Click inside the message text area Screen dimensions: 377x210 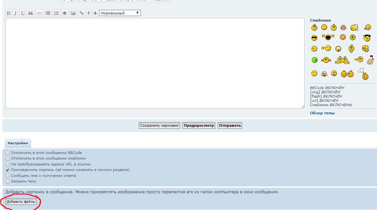(x=155, y=63)
